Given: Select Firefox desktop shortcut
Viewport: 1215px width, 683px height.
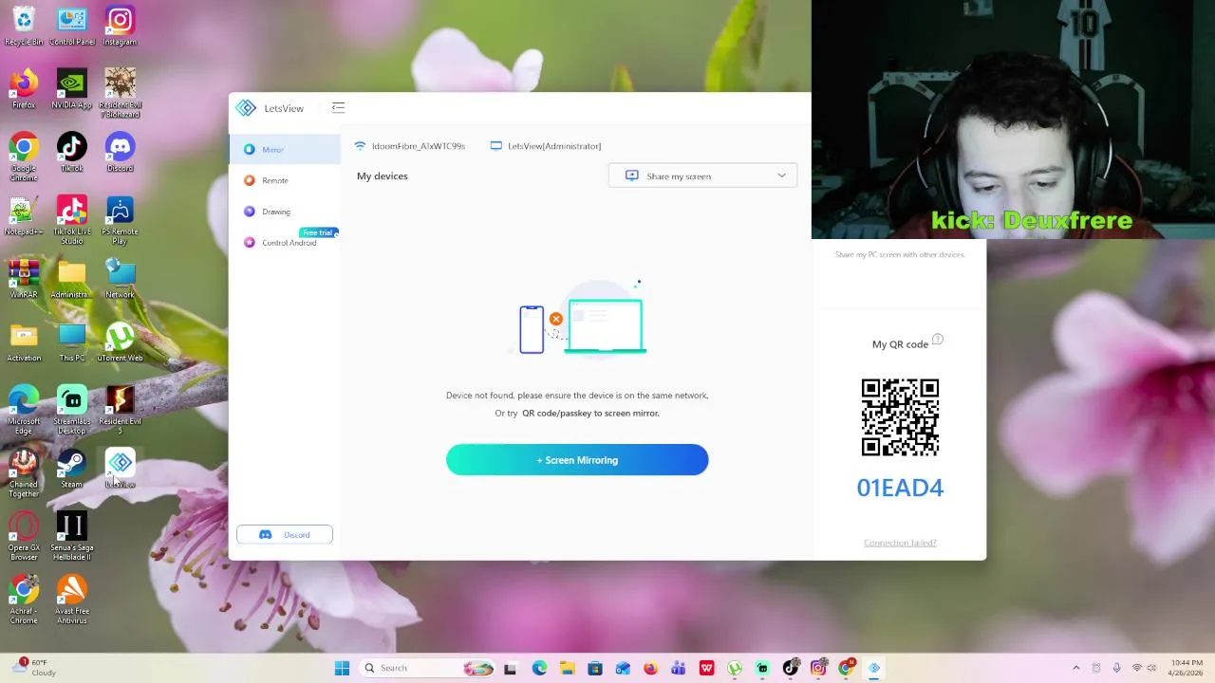Looking at the screenshot, I should [x=24, y=89].
